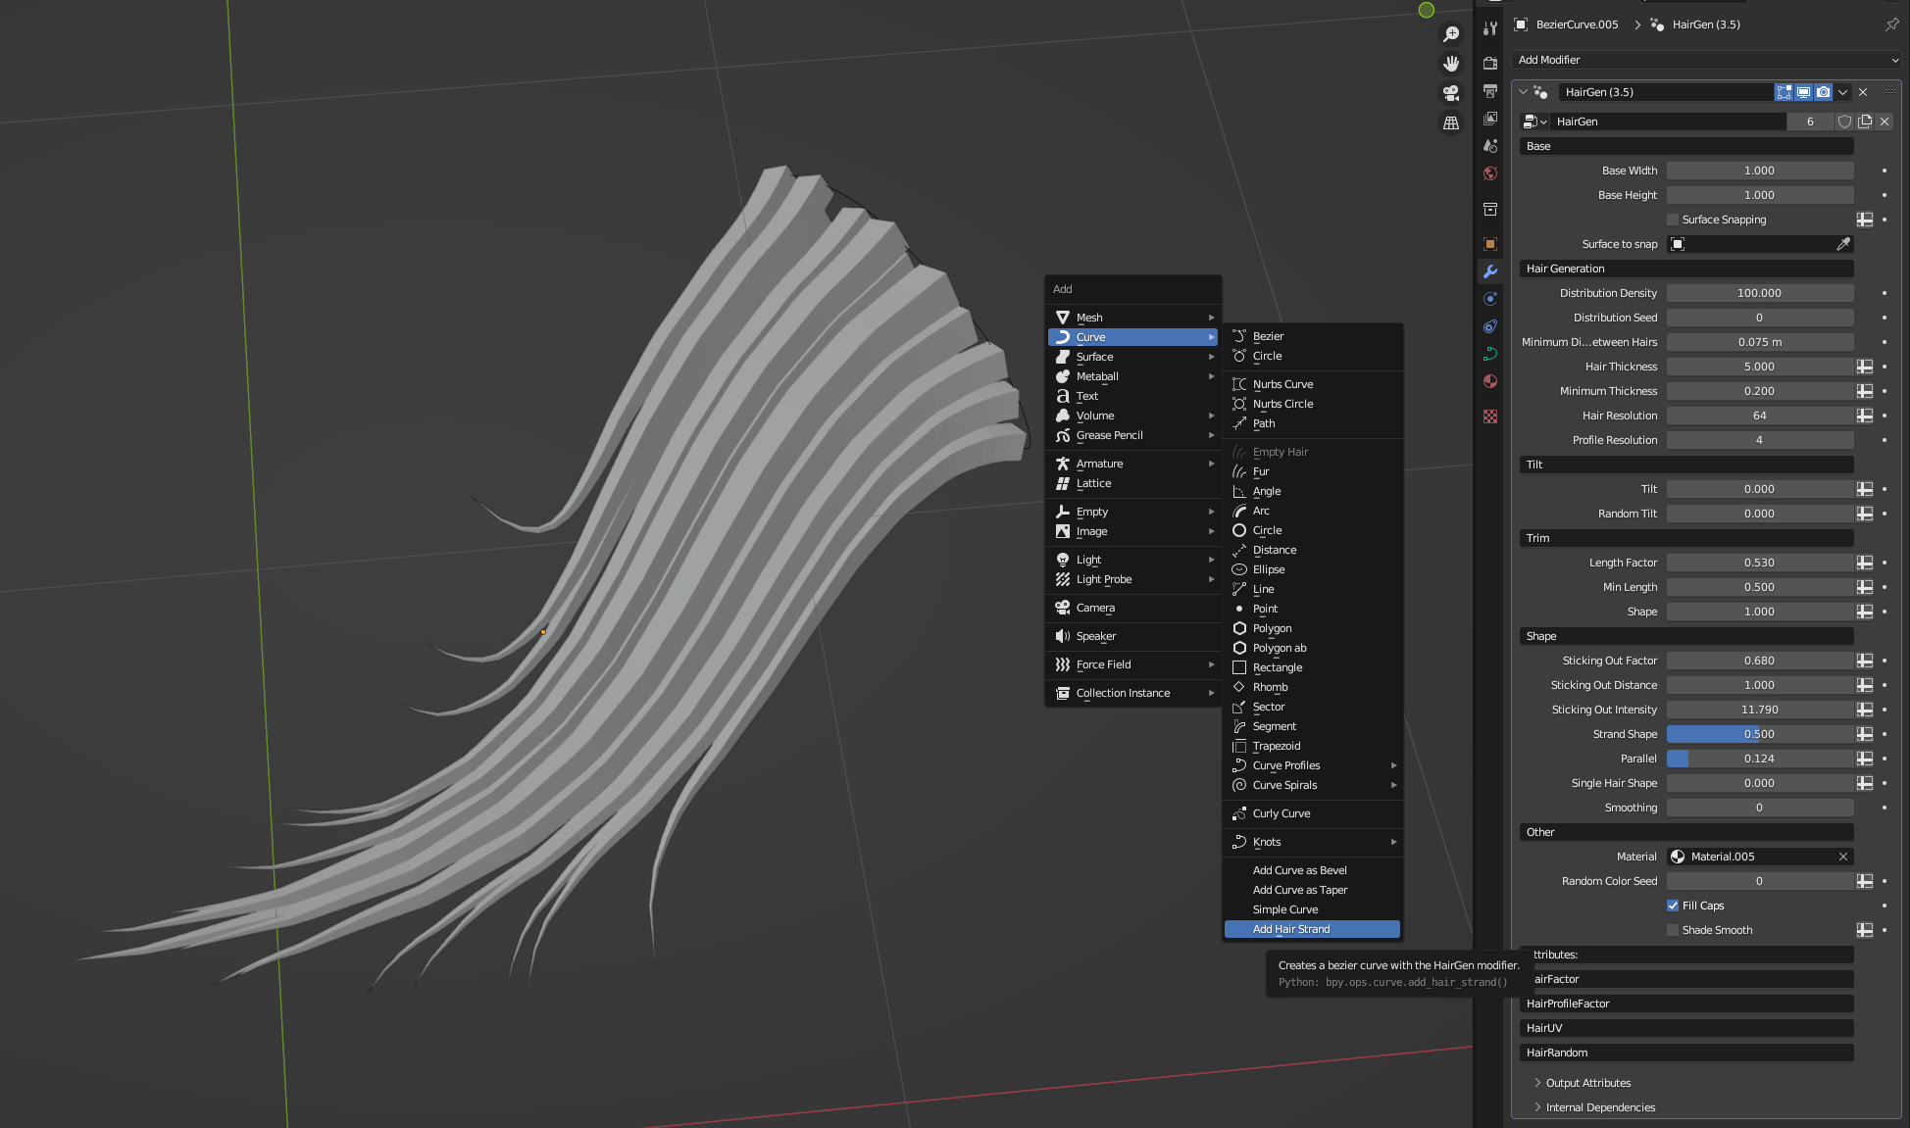The width and height of the screenshot is (1910, 1128).
Task: Expand the Internal Dependencies section
Action: pyautogui.click(x=1599, y=1107)
